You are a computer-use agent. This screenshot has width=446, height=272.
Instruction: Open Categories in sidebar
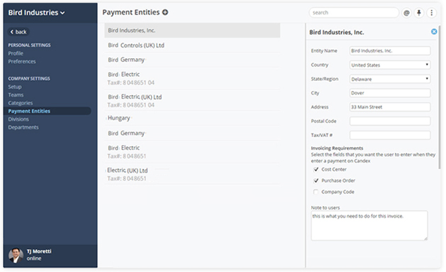point(20,103)
